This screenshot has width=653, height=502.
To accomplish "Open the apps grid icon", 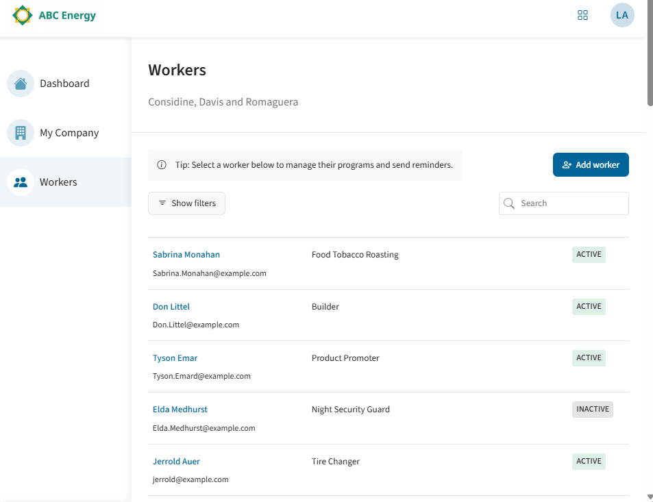I will point(582,15).
